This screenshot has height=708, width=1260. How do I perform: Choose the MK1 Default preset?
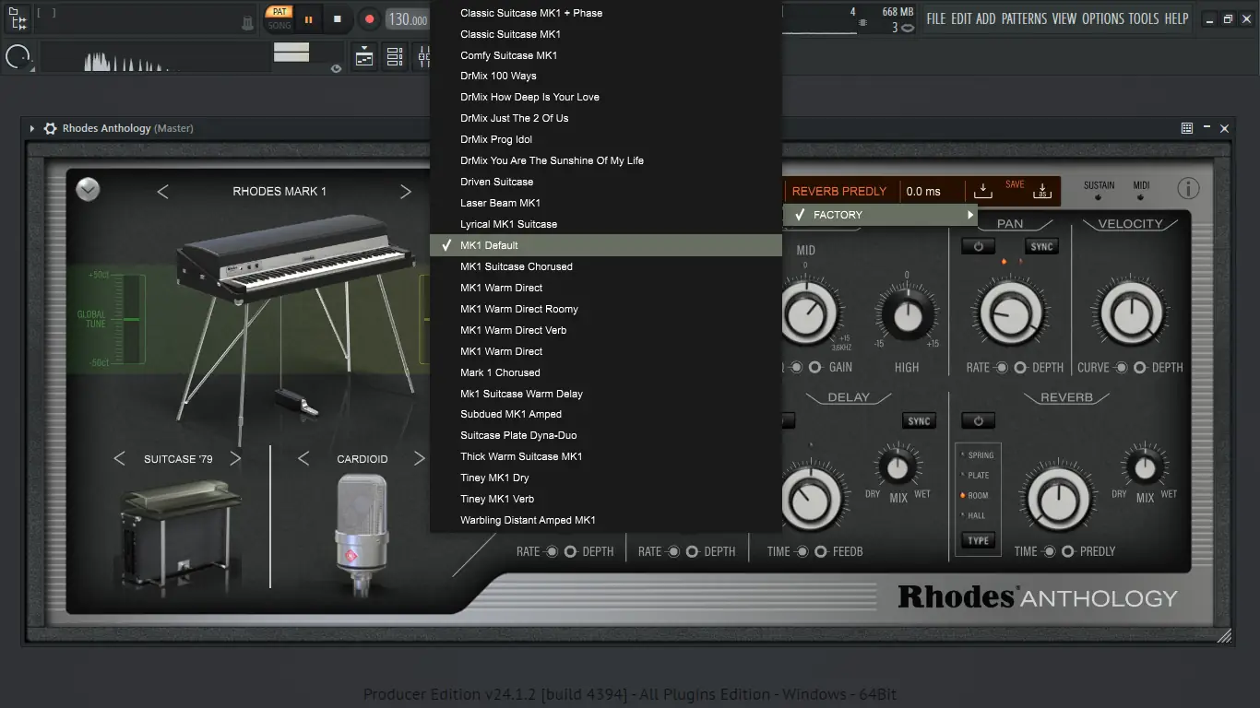pos(606,245)
